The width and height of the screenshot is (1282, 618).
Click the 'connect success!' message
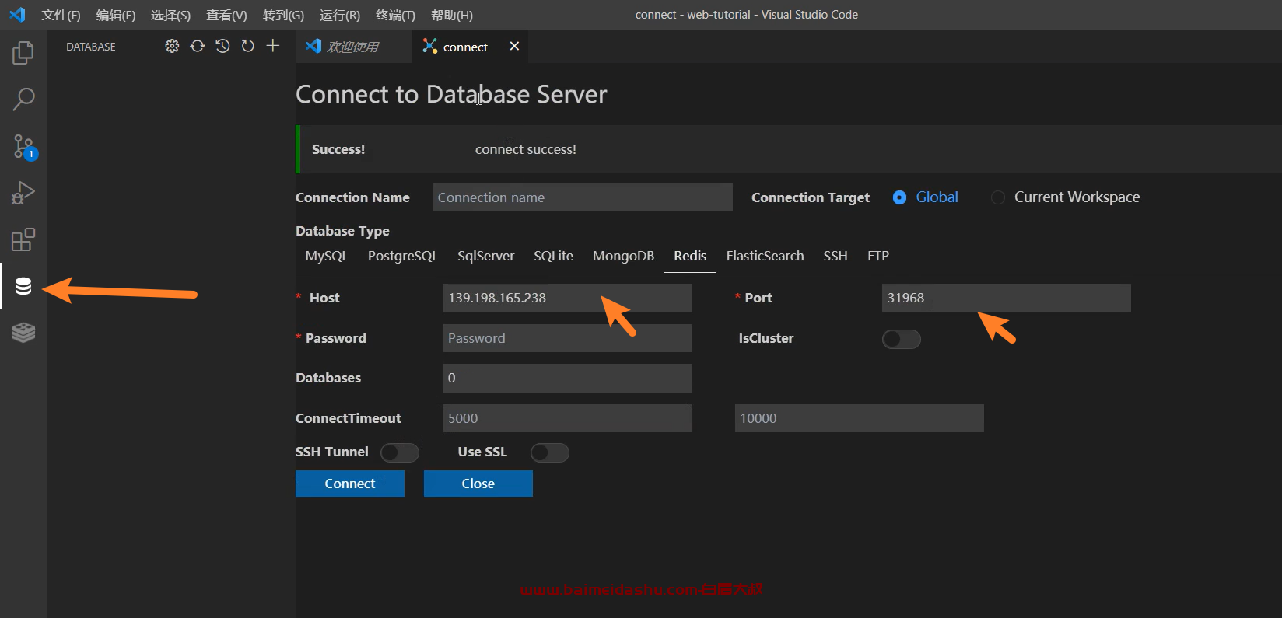(526, 149)
